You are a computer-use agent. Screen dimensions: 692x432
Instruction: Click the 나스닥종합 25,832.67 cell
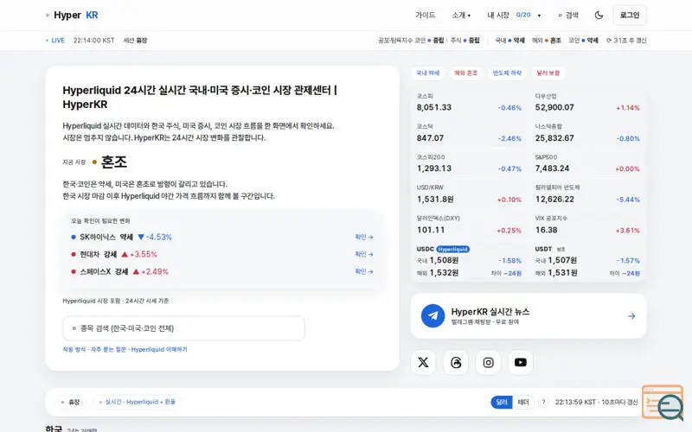[587, 133]
